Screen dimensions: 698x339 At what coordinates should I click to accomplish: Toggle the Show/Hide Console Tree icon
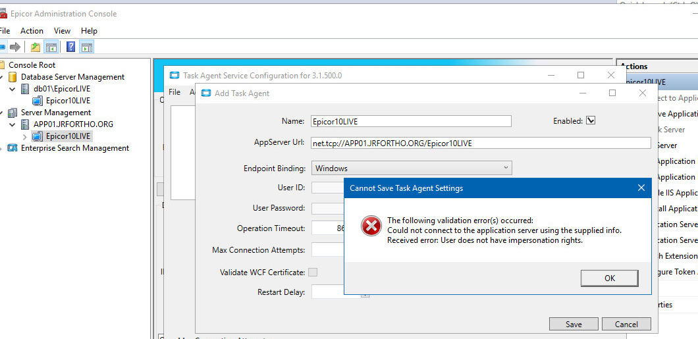click(51, 47)
